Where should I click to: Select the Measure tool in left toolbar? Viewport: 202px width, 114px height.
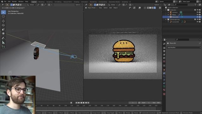[3, 42]
